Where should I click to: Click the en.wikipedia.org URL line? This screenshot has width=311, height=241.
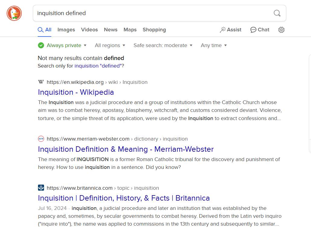[x=97, y=82]
